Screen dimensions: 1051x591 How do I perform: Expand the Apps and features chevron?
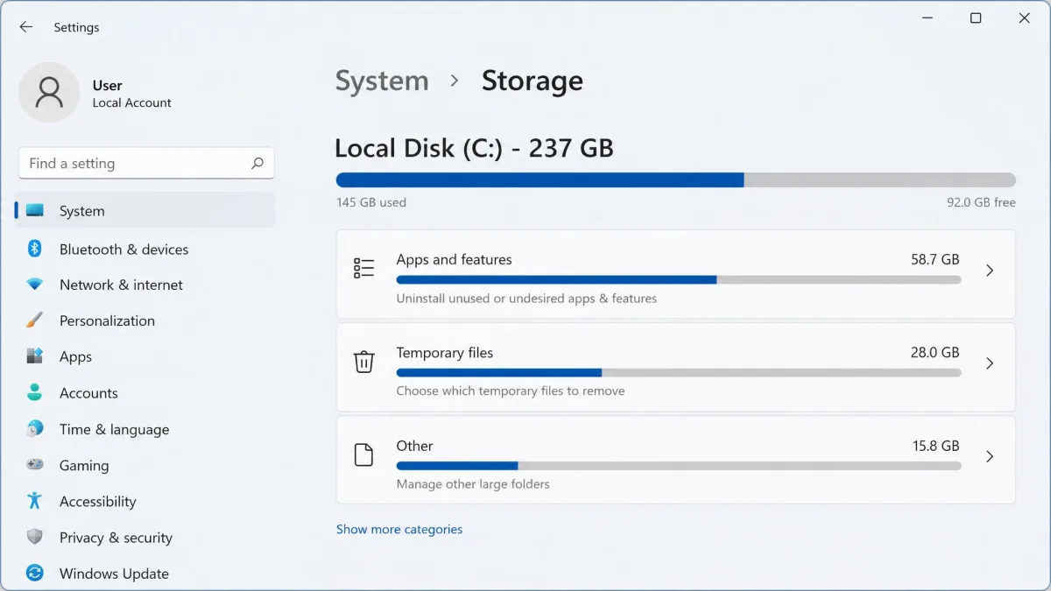click(990, 271)
